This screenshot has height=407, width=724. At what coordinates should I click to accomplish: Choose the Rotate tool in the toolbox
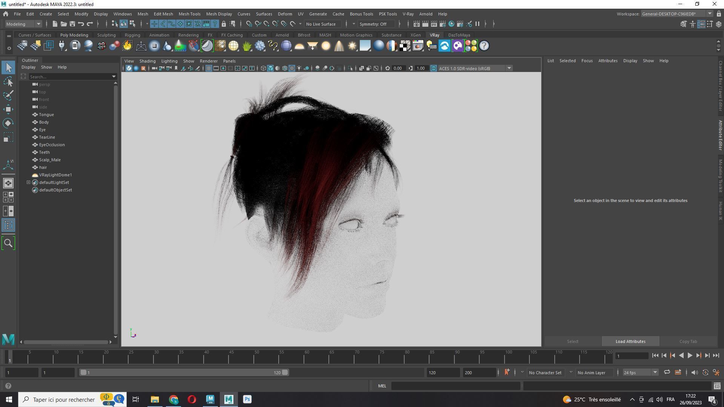pos(8,123)
